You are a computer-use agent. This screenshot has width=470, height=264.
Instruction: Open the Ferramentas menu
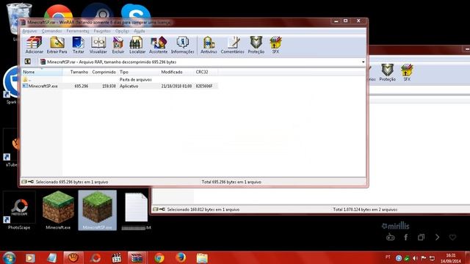(78, 31)
